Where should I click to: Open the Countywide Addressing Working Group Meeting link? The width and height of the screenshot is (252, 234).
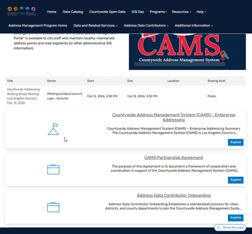point(23,96)
